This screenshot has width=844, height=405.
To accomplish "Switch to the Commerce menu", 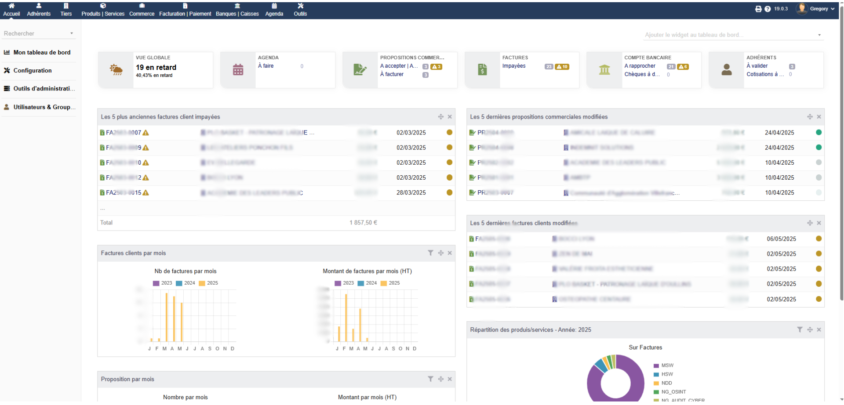I will (x=142, y=6).
